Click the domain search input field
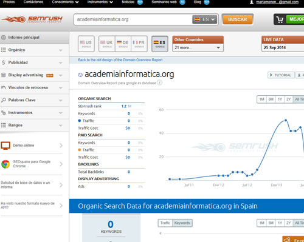This screenshot has width=304, height=242. tap(133, 19)
